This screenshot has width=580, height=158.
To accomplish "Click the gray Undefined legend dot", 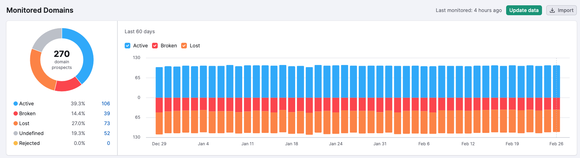I will pyautogui.click(x=16, y=133).
